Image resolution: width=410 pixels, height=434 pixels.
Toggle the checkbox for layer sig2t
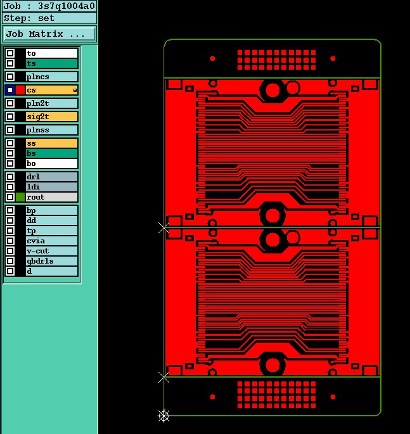[10, 117]
